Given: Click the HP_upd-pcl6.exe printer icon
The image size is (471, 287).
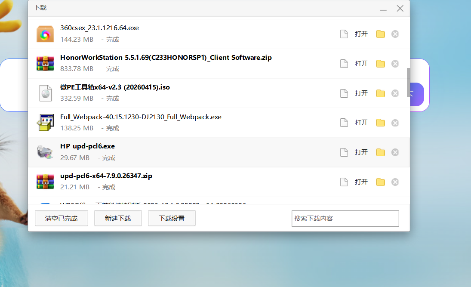Looking at the screenshot, I should tap(45, 152).
